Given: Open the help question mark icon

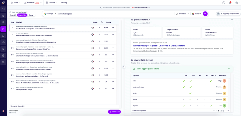Looking at the screenshot, I should point(224,2).
